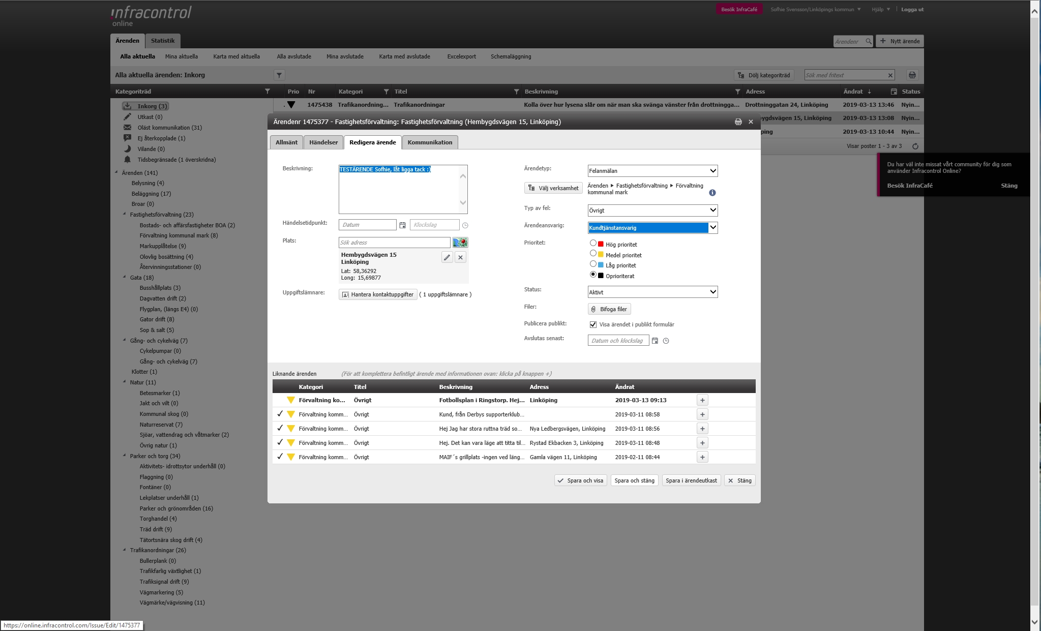Click the blue info icon by verksamhet path
This screenshot has width=1041, height=631.
(x=712, y=193)
